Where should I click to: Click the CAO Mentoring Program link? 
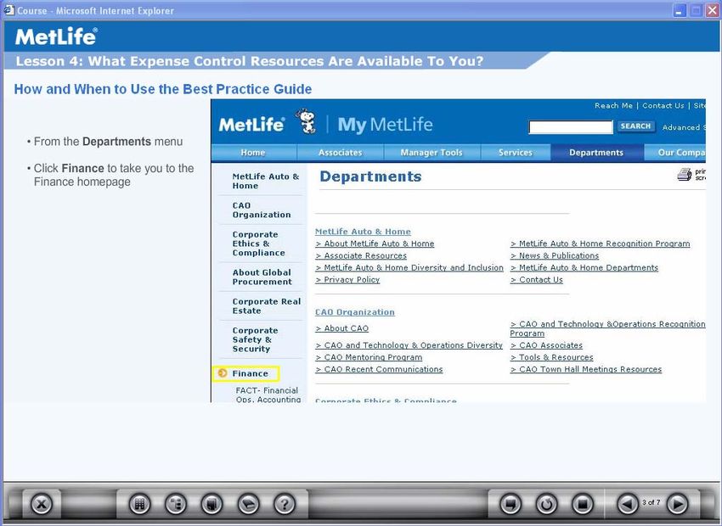pos(369,357)
